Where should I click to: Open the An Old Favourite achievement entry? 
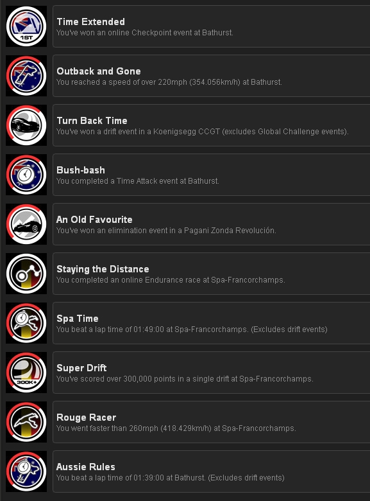tap(211, 224)
